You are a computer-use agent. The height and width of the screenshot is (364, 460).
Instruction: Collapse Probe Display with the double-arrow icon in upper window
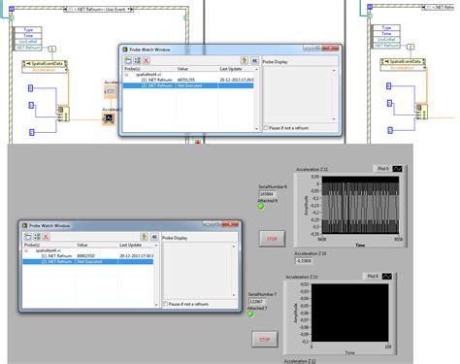[x=254, y=60]
